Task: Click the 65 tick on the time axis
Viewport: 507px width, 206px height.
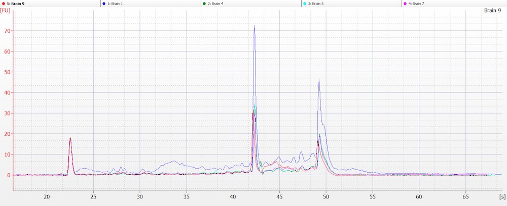Action: pyautogui.click(x=465, y=196)
